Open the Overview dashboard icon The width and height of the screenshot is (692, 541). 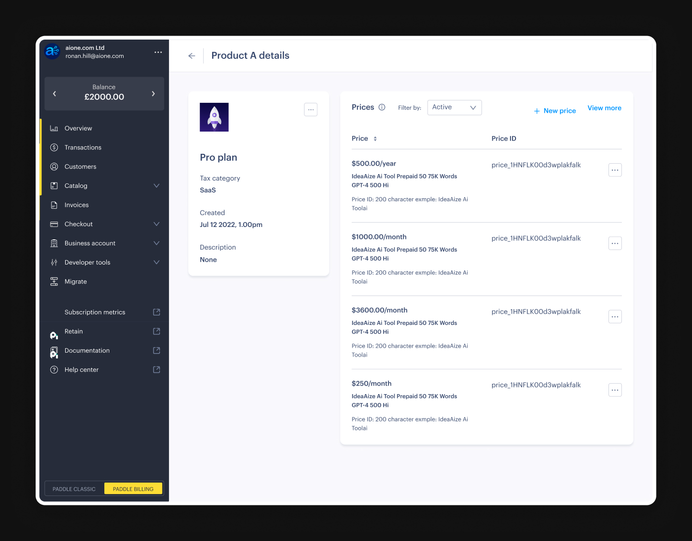[x=54, y=128]
